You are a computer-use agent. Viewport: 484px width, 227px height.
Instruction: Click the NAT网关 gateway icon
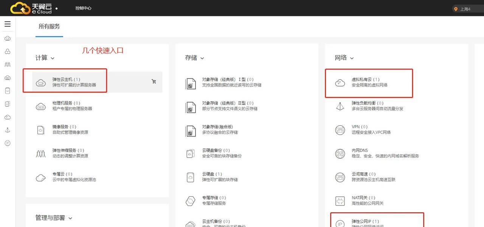340,201
